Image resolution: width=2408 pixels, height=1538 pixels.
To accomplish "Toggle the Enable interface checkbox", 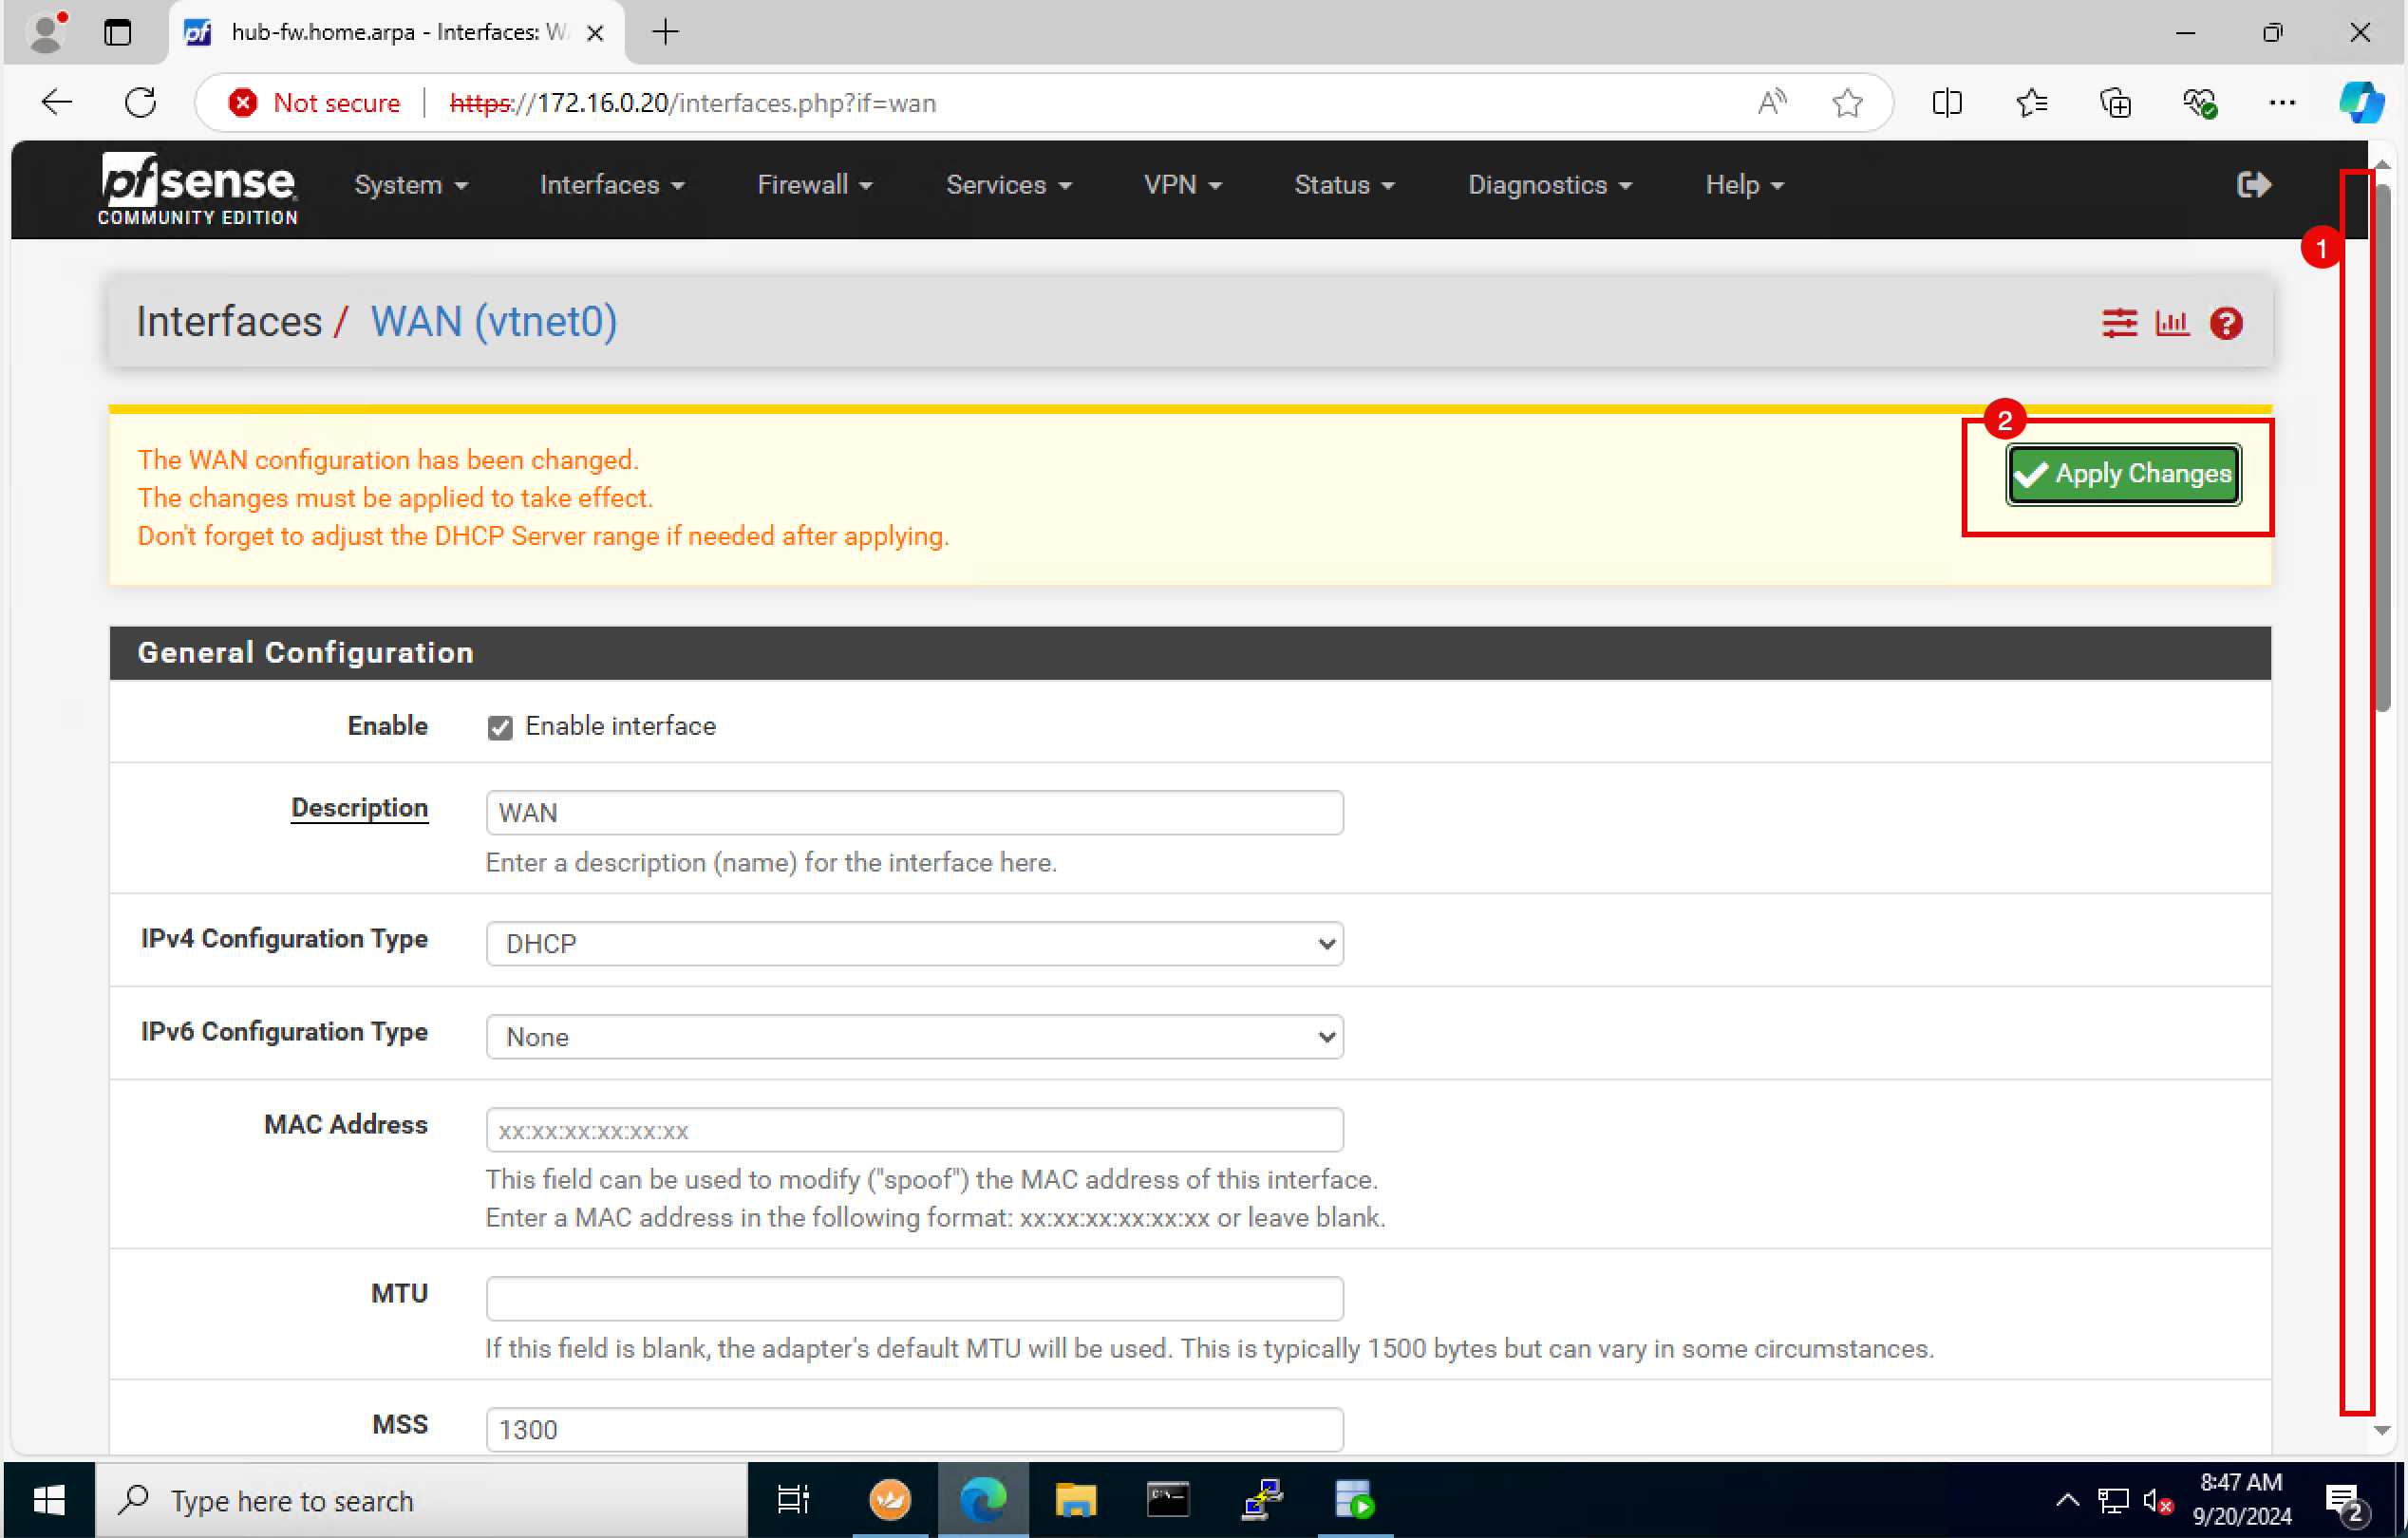I will [500, 727].
